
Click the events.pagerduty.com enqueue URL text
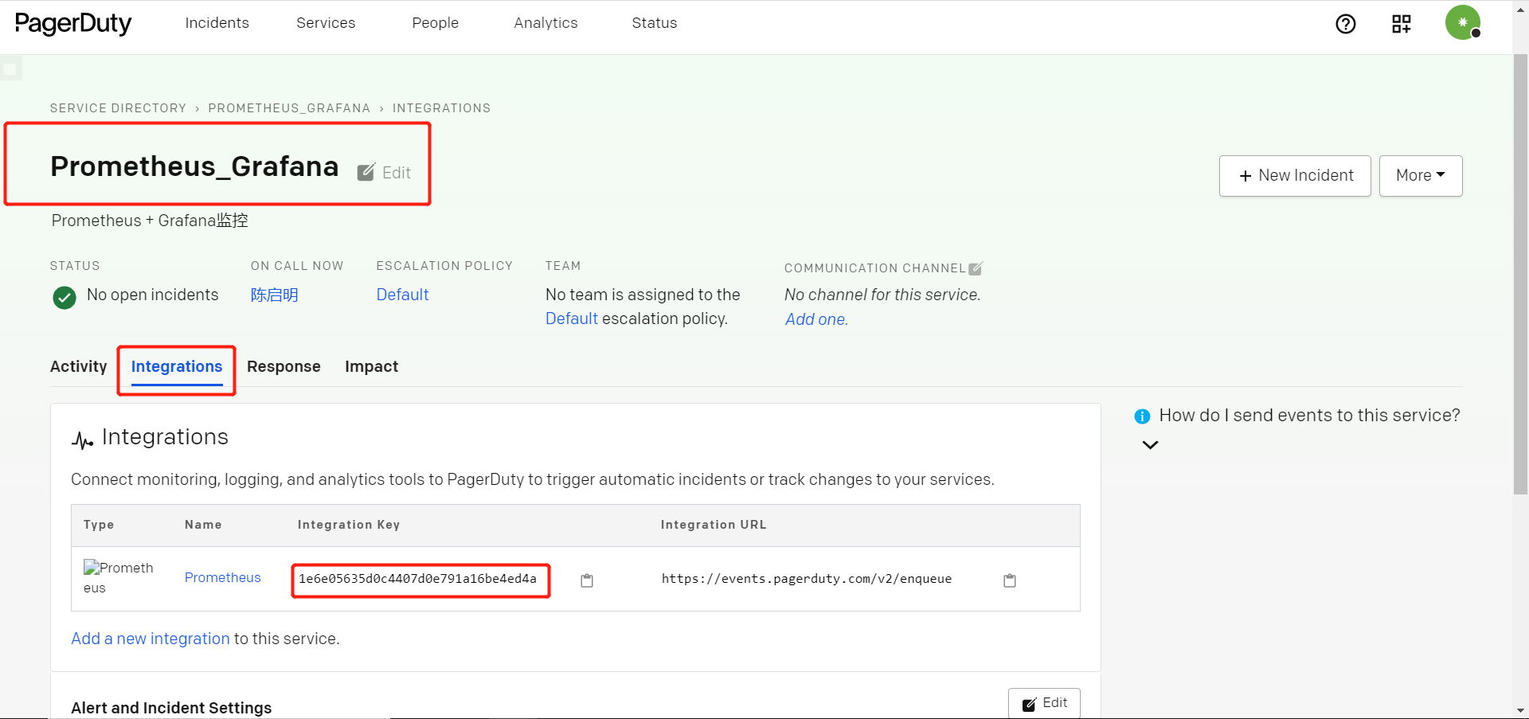[807, 579]
